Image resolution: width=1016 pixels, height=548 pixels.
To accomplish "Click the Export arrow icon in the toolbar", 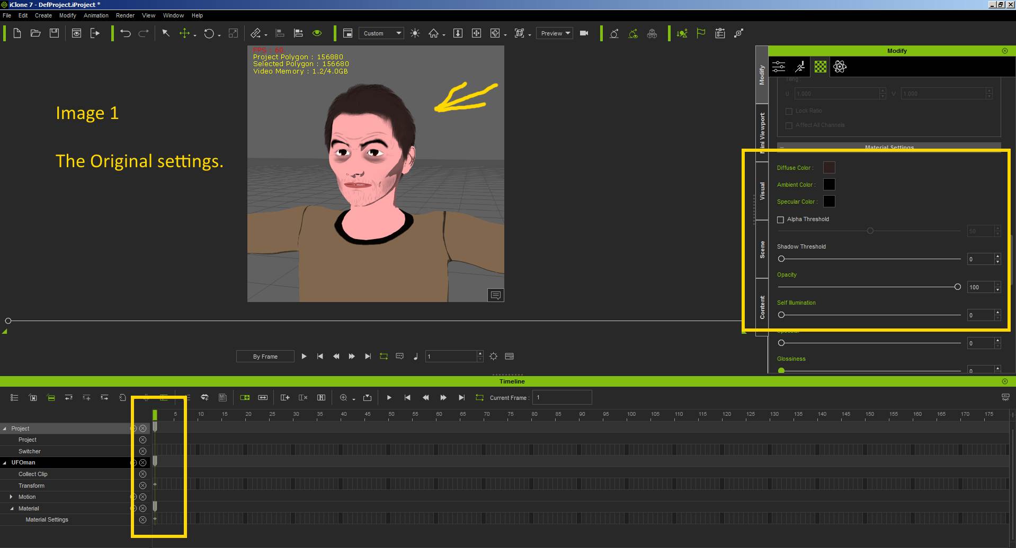I will click(95, 33).
